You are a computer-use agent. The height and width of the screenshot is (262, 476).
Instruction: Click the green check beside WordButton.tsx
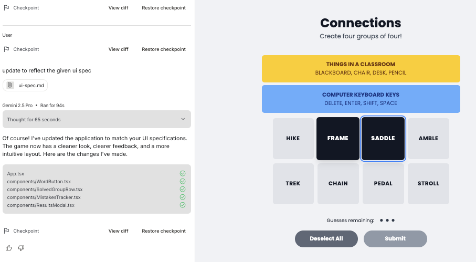[x=183, y=181]
